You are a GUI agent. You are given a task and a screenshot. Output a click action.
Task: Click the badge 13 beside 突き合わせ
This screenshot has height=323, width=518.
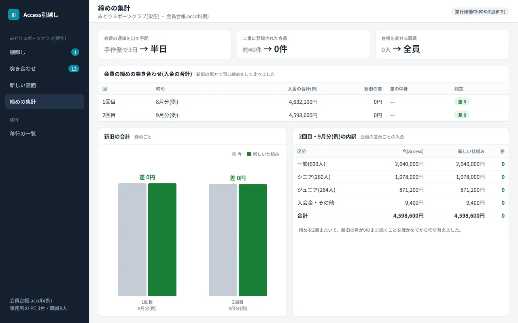pos(74,69)
